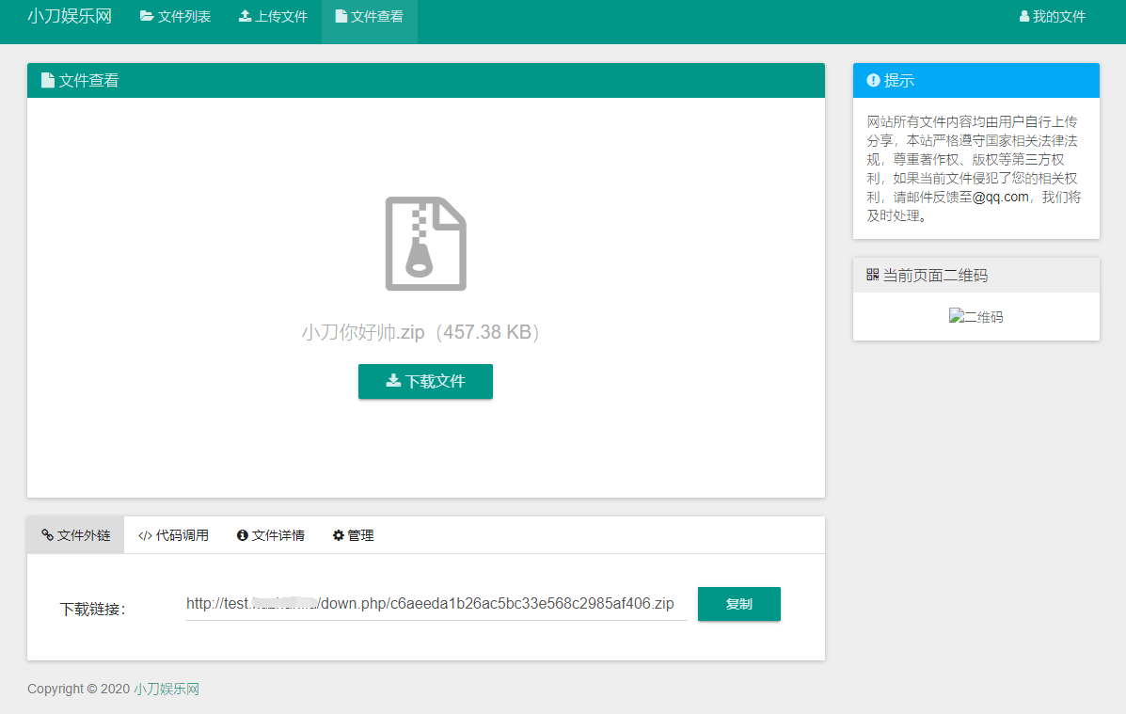Open the 小刀娱乐网 footer link
Image resolution: width=1126 pixels, height=714 pixels.
coord(167,689)
